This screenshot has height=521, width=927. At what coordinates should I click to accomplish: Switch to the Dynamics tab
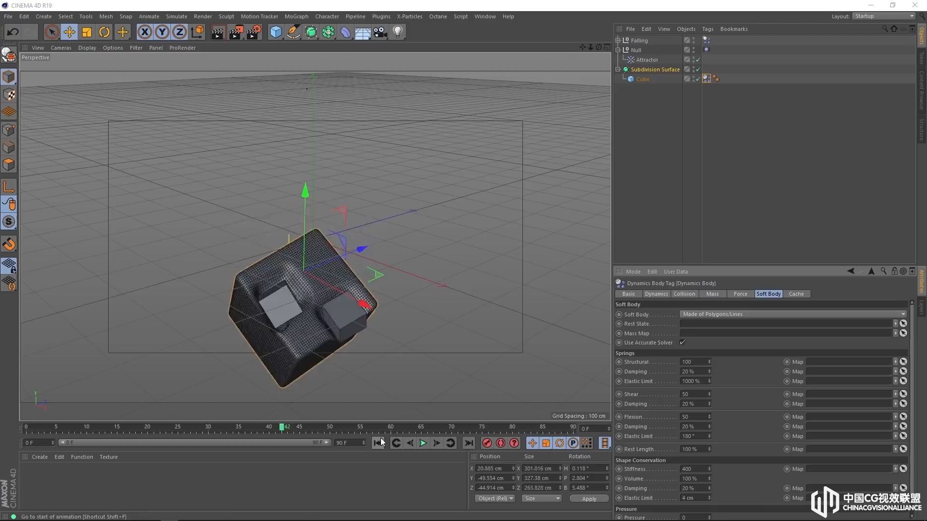click(657, 294)
